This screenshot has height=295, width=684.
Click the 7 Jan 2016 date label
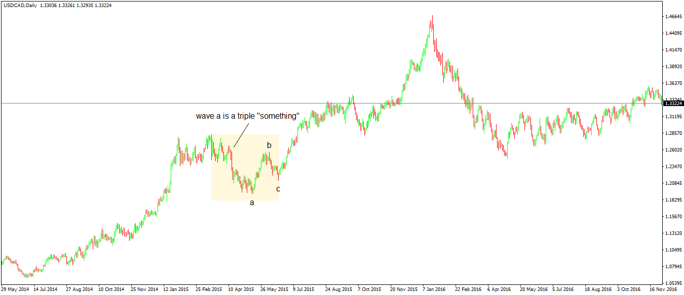pyautogui.click(x=435, y=290)
